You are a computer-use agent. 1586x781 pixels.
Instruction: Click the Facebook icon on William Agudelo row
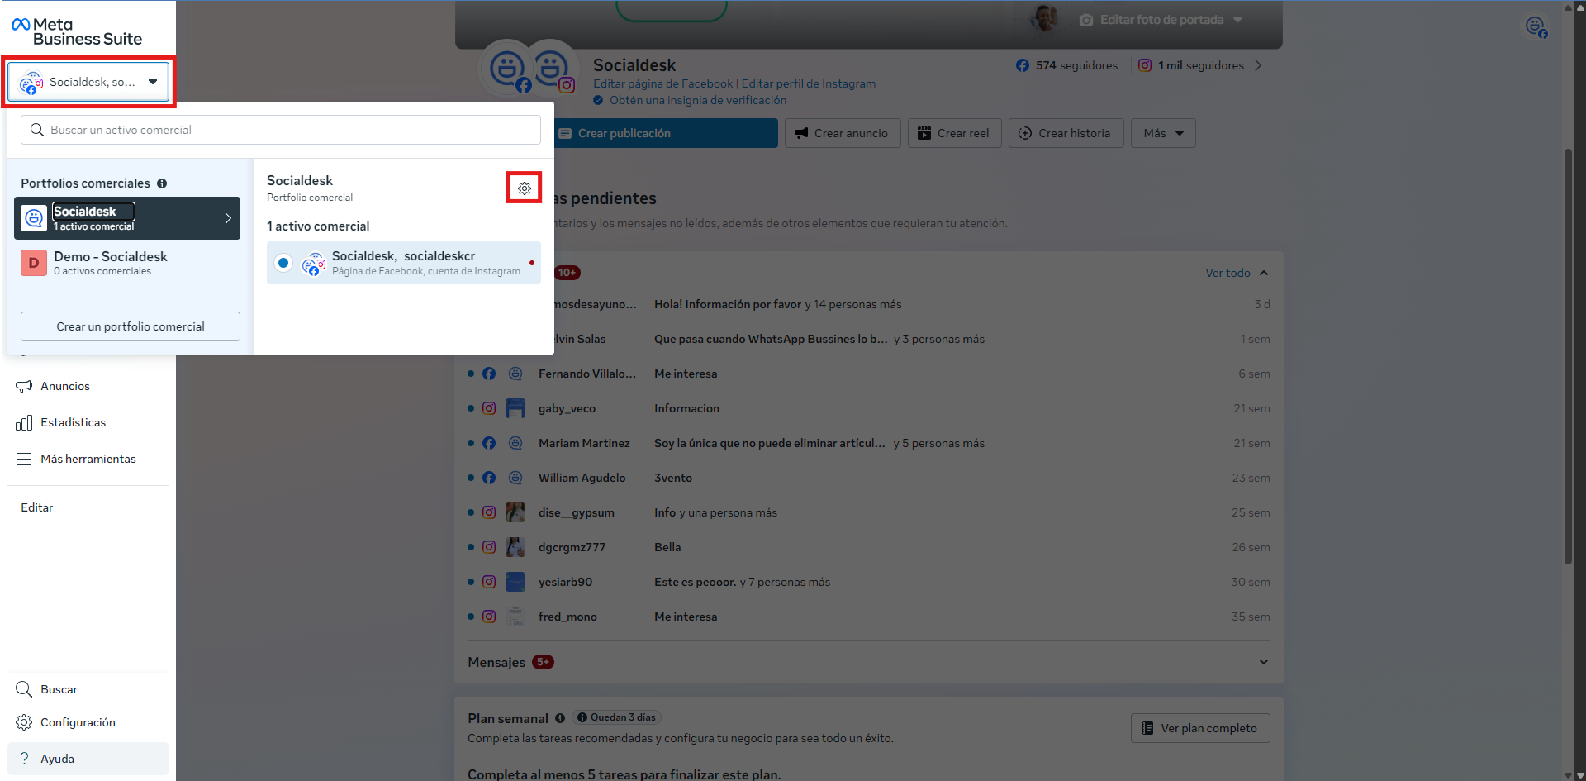(x=489, y=478)
